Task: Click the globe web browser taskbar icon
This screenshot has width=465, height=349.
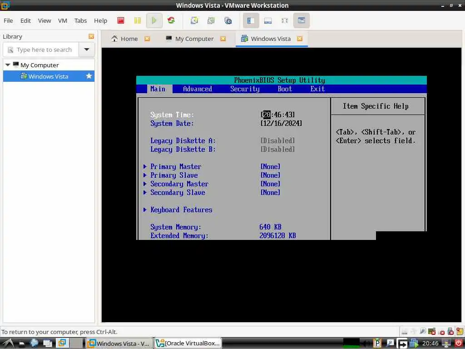Action: (34, 343)
